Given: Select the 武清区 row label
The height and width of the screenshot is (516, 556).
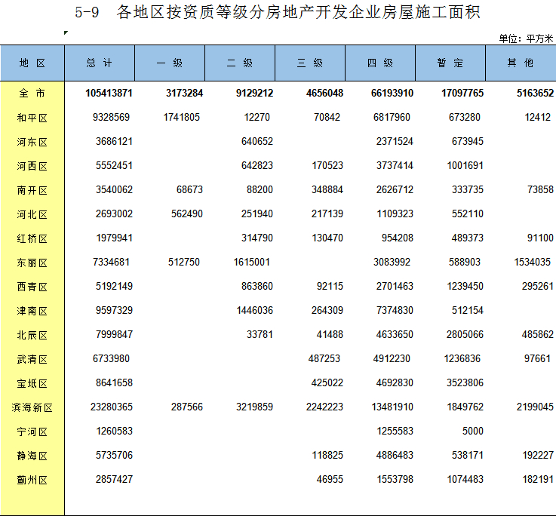Looking at the screenshot, I should (x=32, y=359).
